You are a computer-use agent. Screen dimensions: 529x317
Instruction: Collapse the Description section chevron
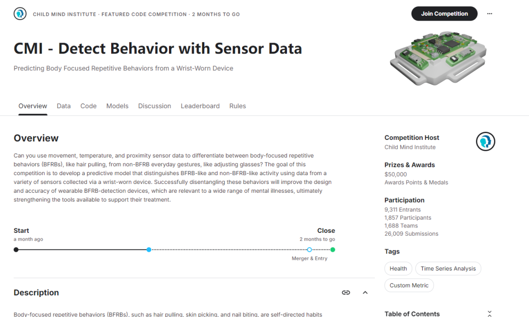pos(365,293)
